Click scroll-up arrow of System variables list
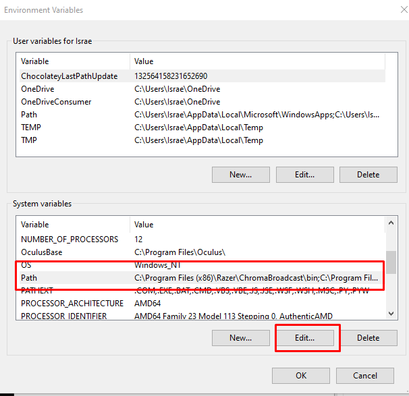Image resolution: width=409 pixels, height=396 pixels. [x=391, y=225]
